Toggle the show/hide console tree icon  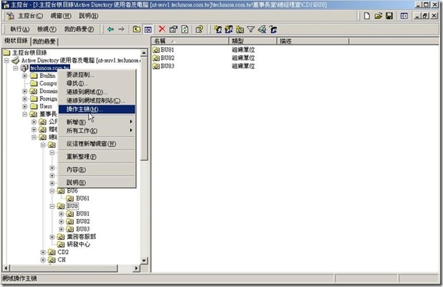(148, 30)
